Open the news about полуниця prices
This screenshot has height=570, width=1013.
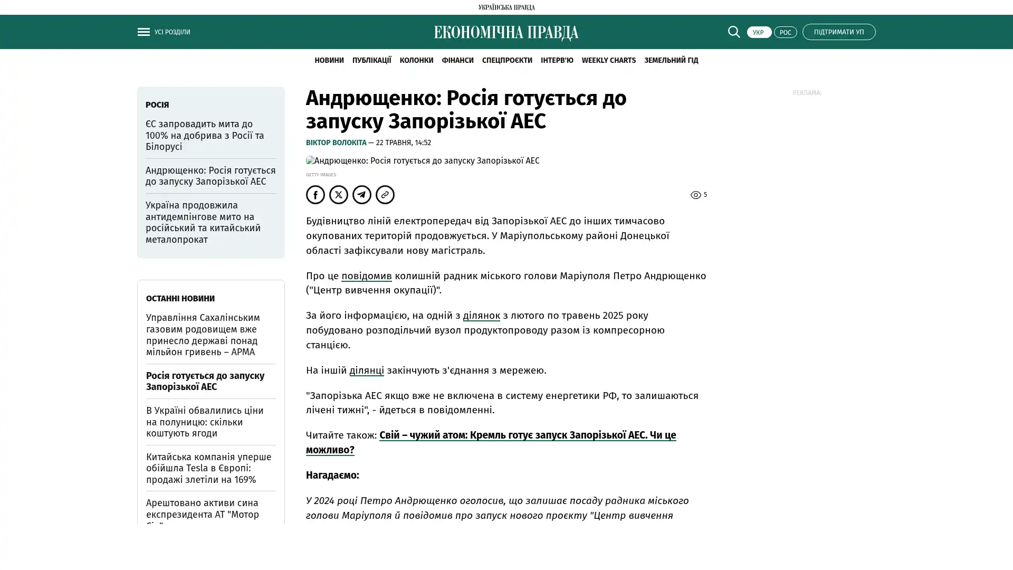[205, 422]
